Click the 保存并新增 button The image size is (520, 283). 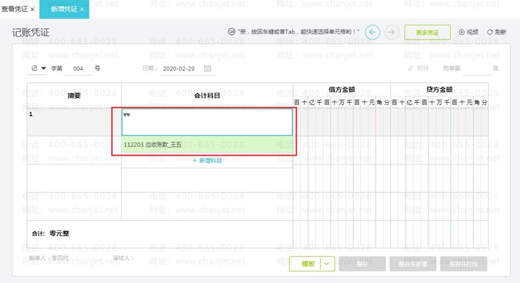(413, 264)
